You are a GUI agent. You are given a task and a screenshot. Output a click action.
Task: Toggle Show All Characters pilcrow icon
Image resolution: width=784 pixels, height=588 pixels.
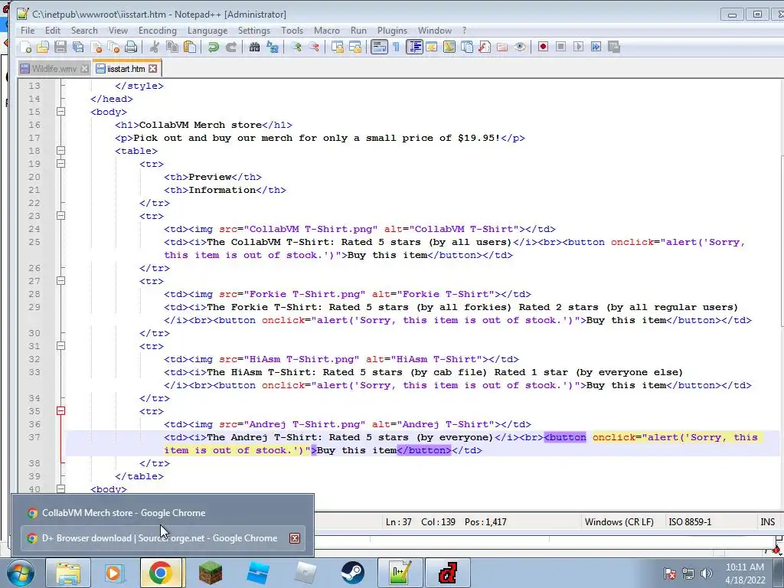pyautogui.click(x=396, y=47)
